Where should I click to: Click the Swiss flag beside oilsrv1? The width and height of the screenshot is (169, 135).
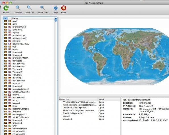[10, 95]
